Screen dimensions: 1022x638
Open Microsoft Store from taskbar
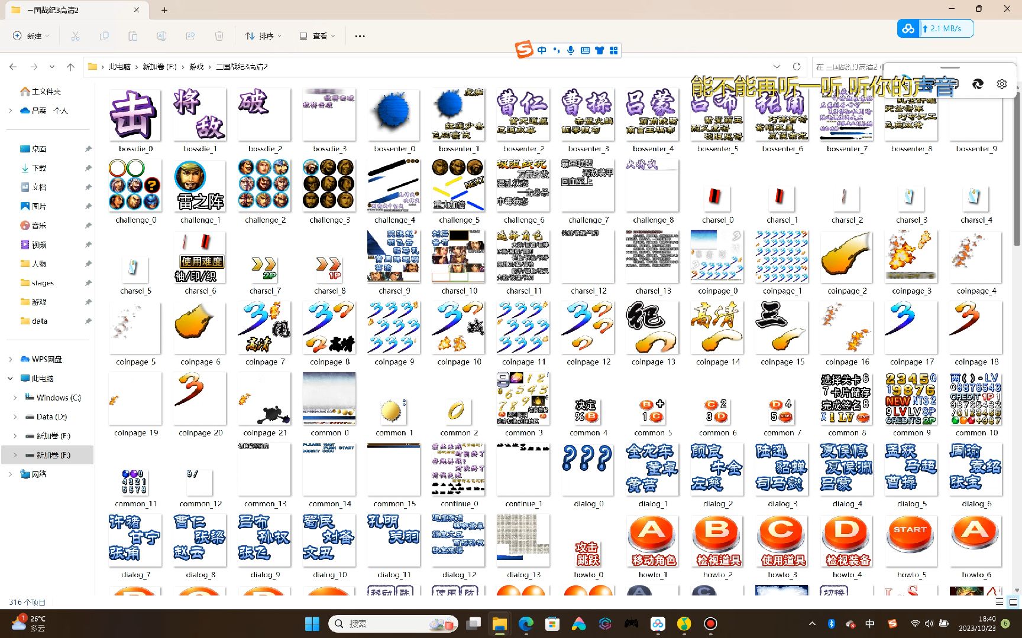tap(552, 623)
